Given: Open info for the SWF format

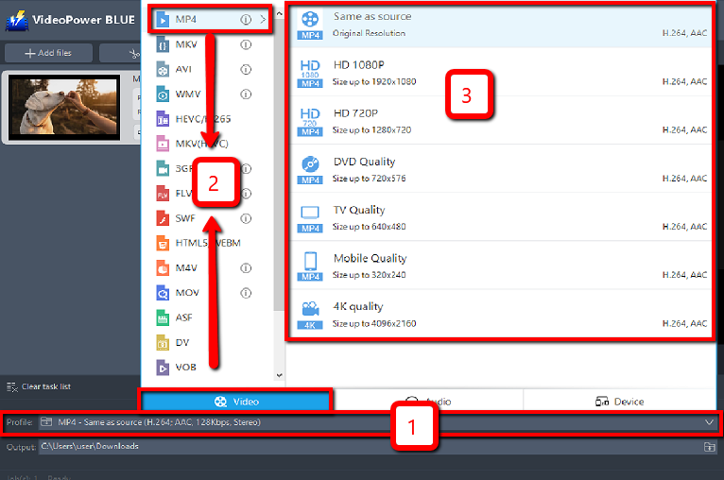Looking at the screenshot, I should pos(246,218).
